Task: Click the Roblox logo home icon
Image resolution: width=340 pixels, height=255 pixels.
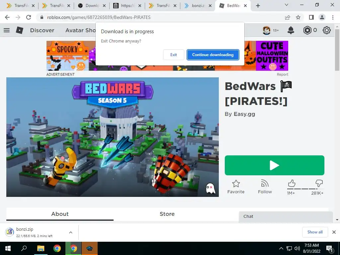Action: (x=20, y=30)
